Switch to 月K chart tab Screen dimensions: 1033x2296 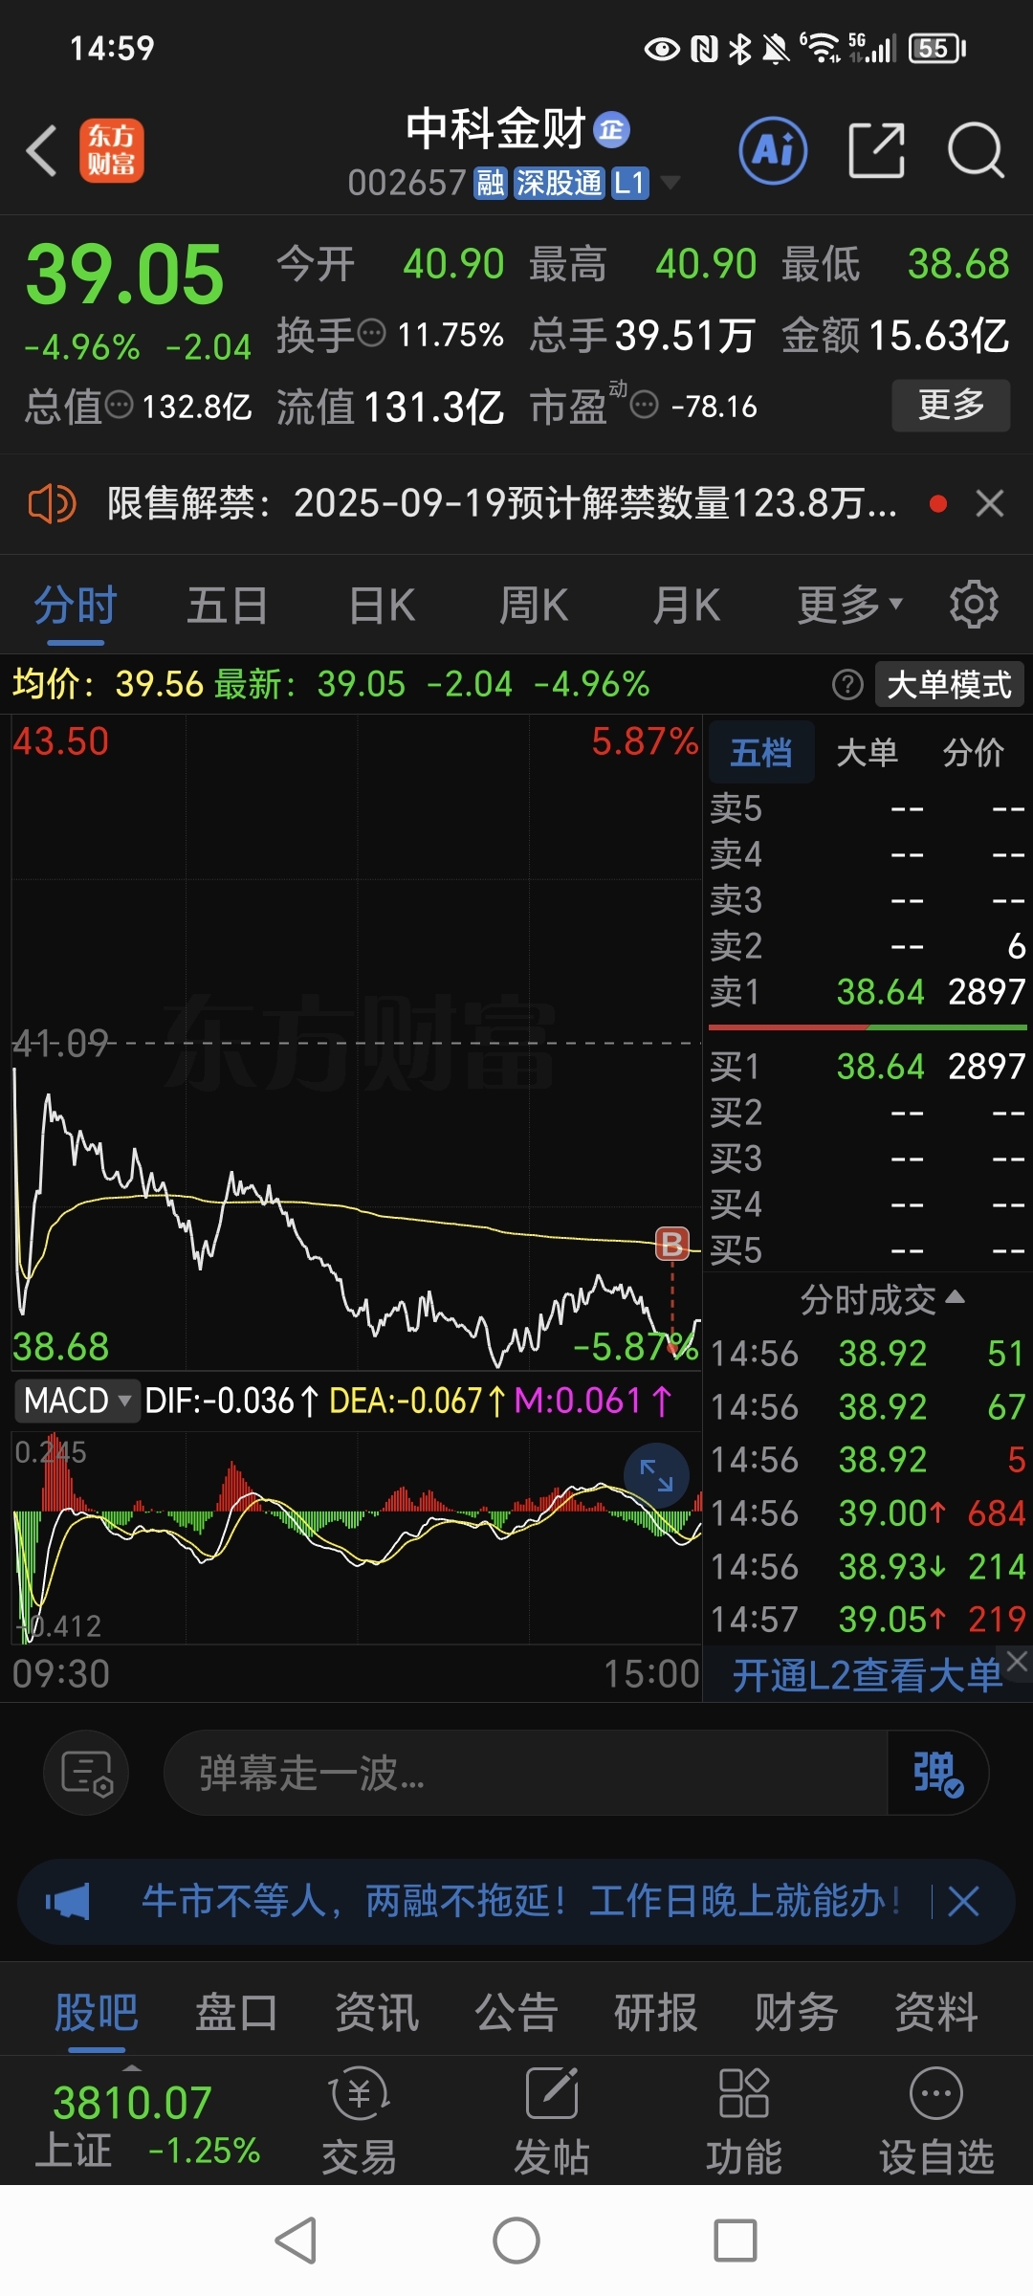tap(687, 606)
